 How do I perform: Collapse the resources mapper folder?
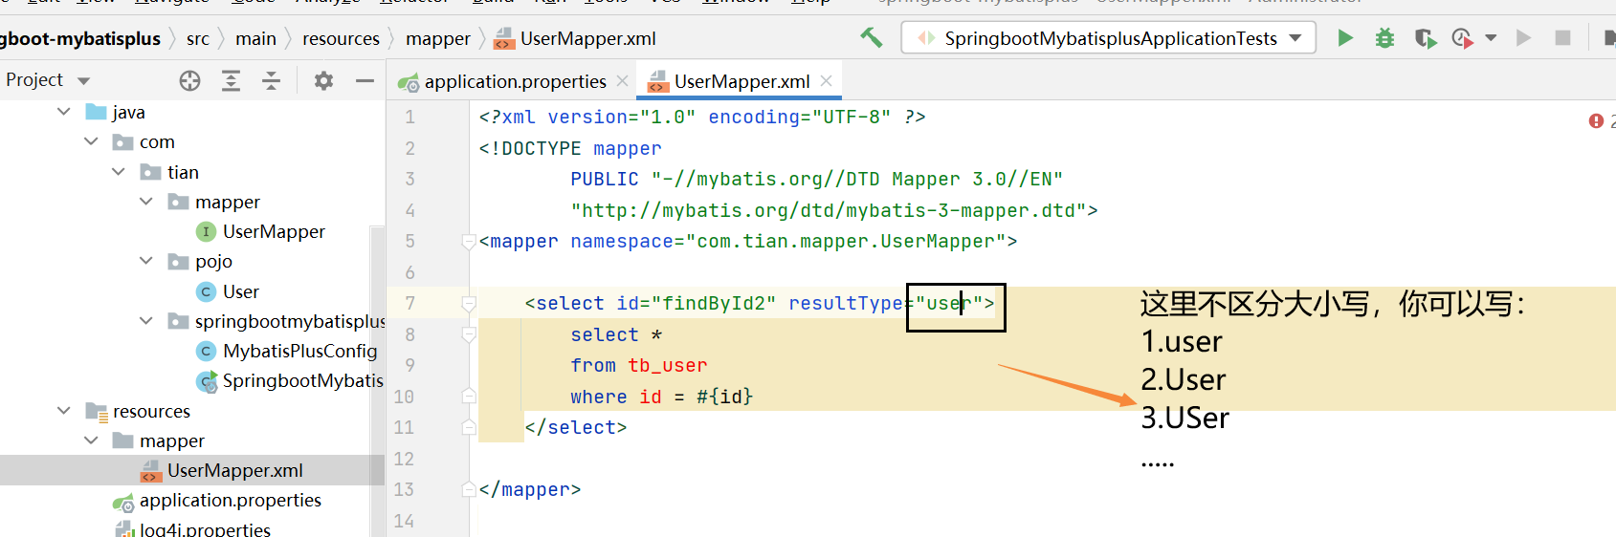[91, 440]
